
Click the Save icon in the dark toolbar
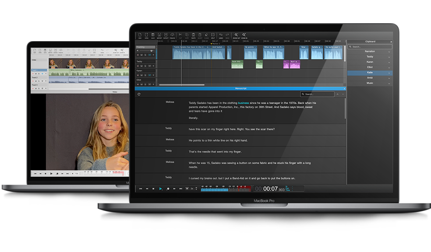(x=153, y=35)
